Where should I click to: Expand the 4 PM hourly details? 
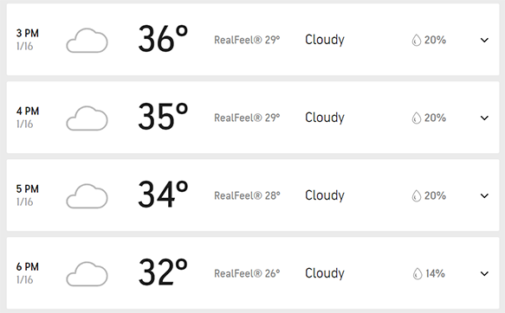point(484,118)
